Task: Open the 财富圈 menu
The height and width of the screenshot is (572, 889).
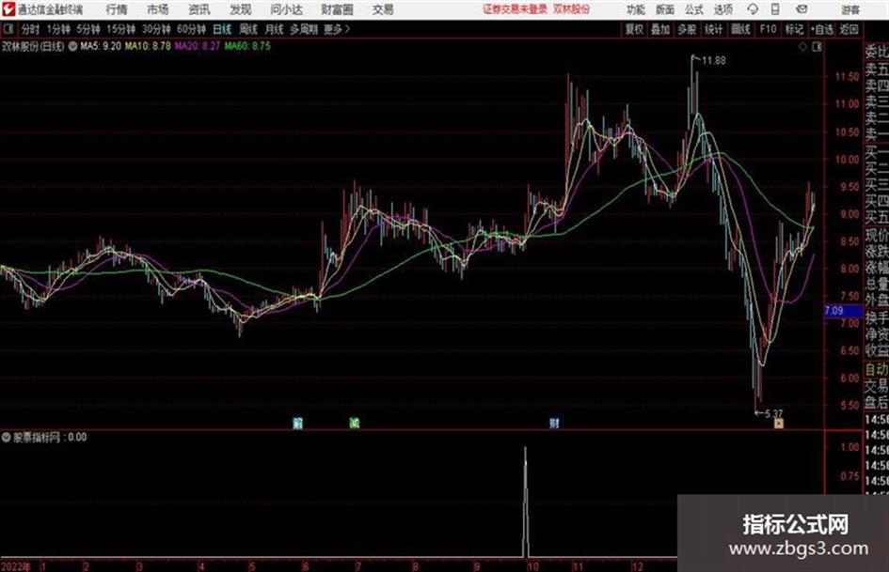Action: (x=337, y=9)
